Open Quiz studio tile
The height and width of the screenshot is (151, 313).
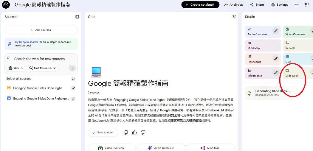[x=298, y=59]
